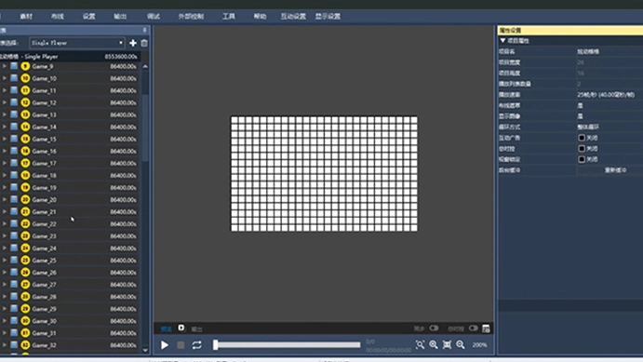
Task: Open the 素材 menu
Action: coord(26,17)
